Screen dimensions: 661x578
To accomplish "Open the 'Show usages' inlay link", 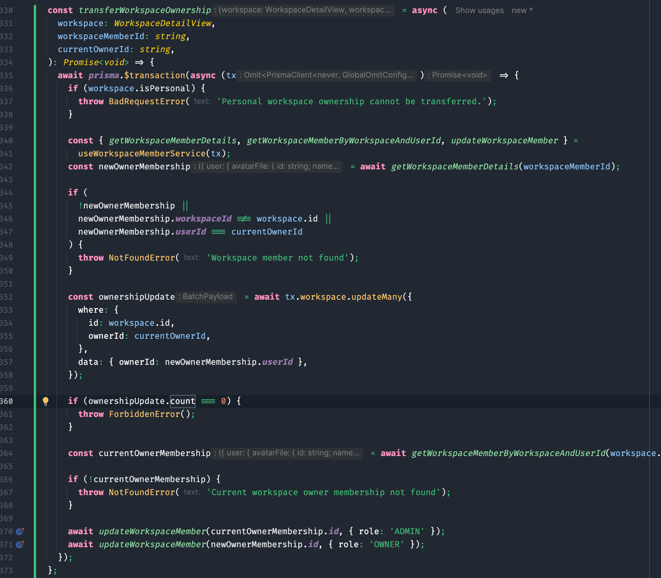I will 479,10.
